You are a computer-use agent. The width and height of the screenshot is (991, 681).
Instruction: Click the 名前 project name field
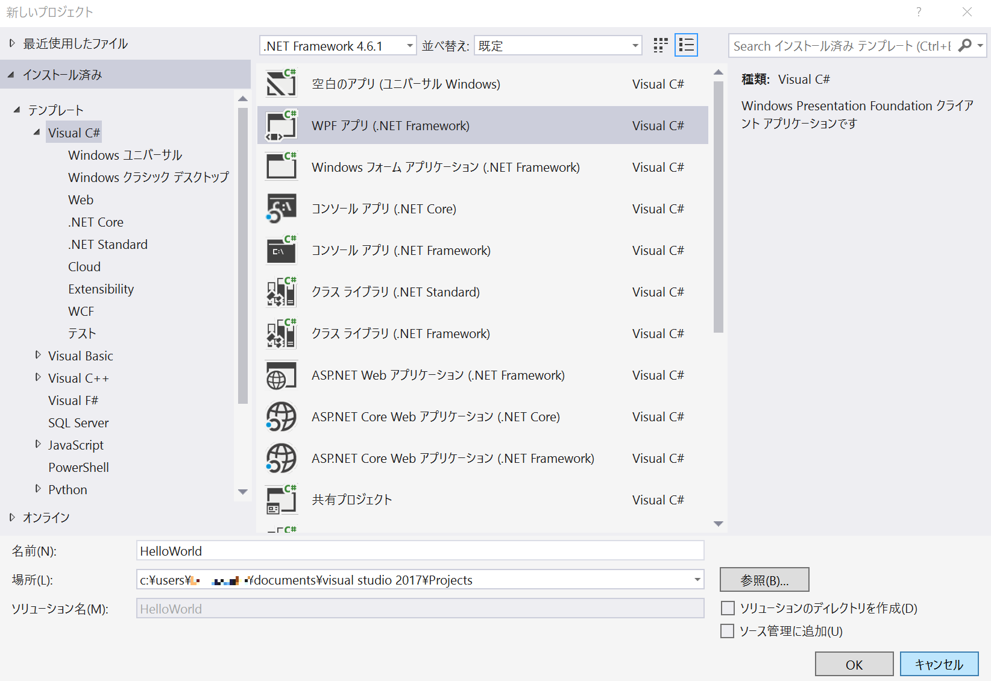click(x=420, y=551)
